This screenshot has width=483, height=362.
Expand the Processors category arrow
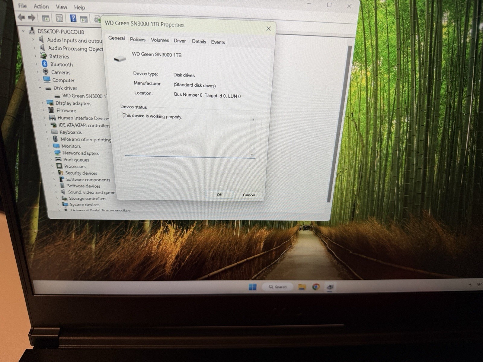pyautogui.click(x=52, y=166)
